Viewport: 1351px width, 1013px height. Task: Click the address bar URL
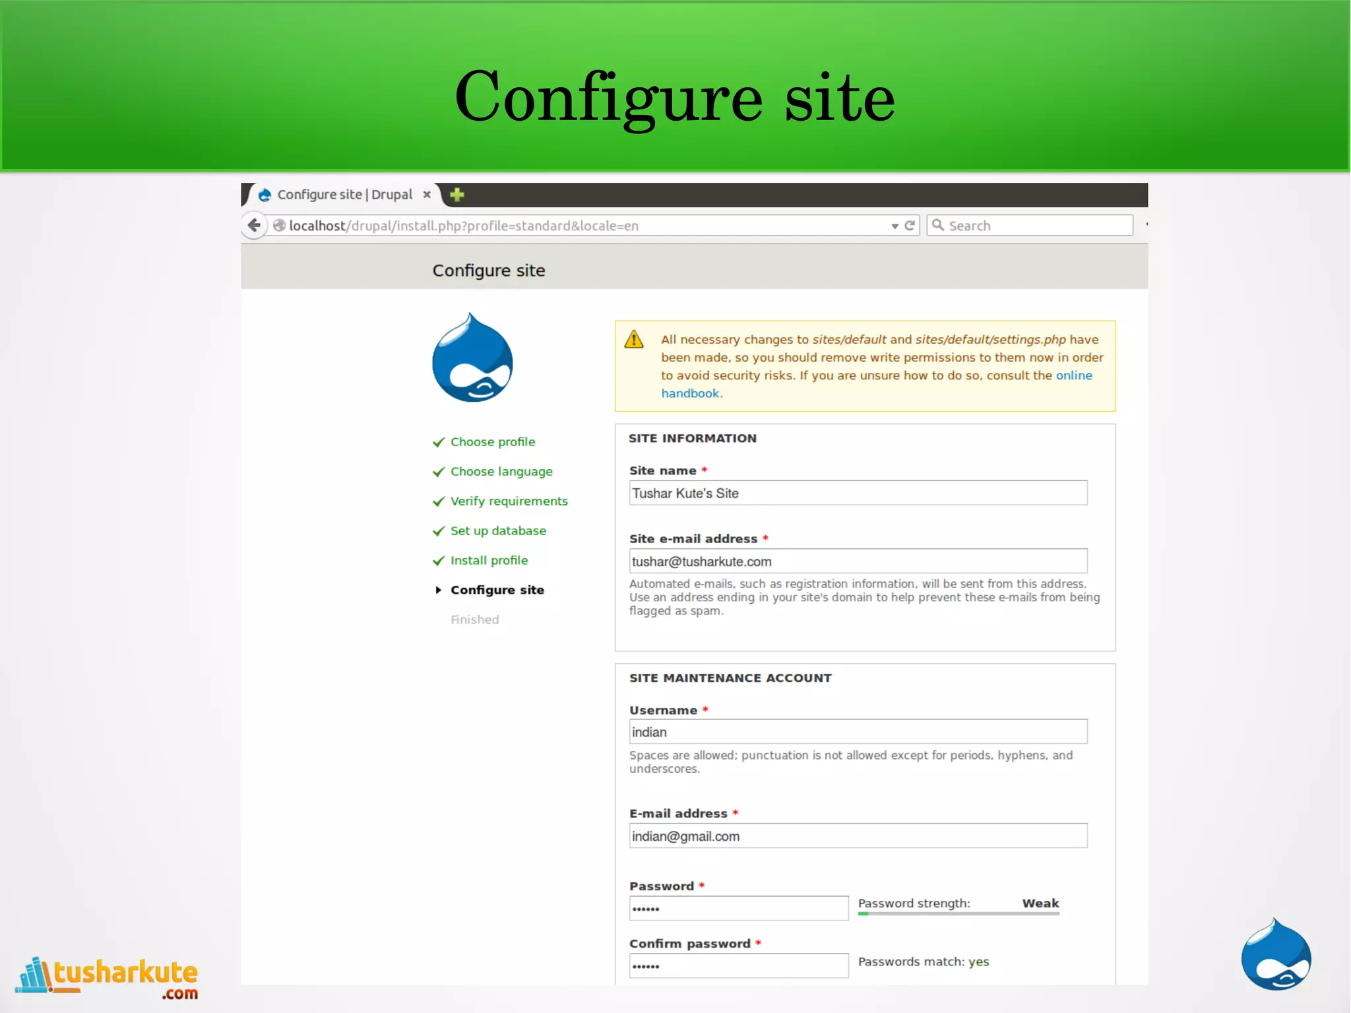pyautogui.click(x=464, y=226)
